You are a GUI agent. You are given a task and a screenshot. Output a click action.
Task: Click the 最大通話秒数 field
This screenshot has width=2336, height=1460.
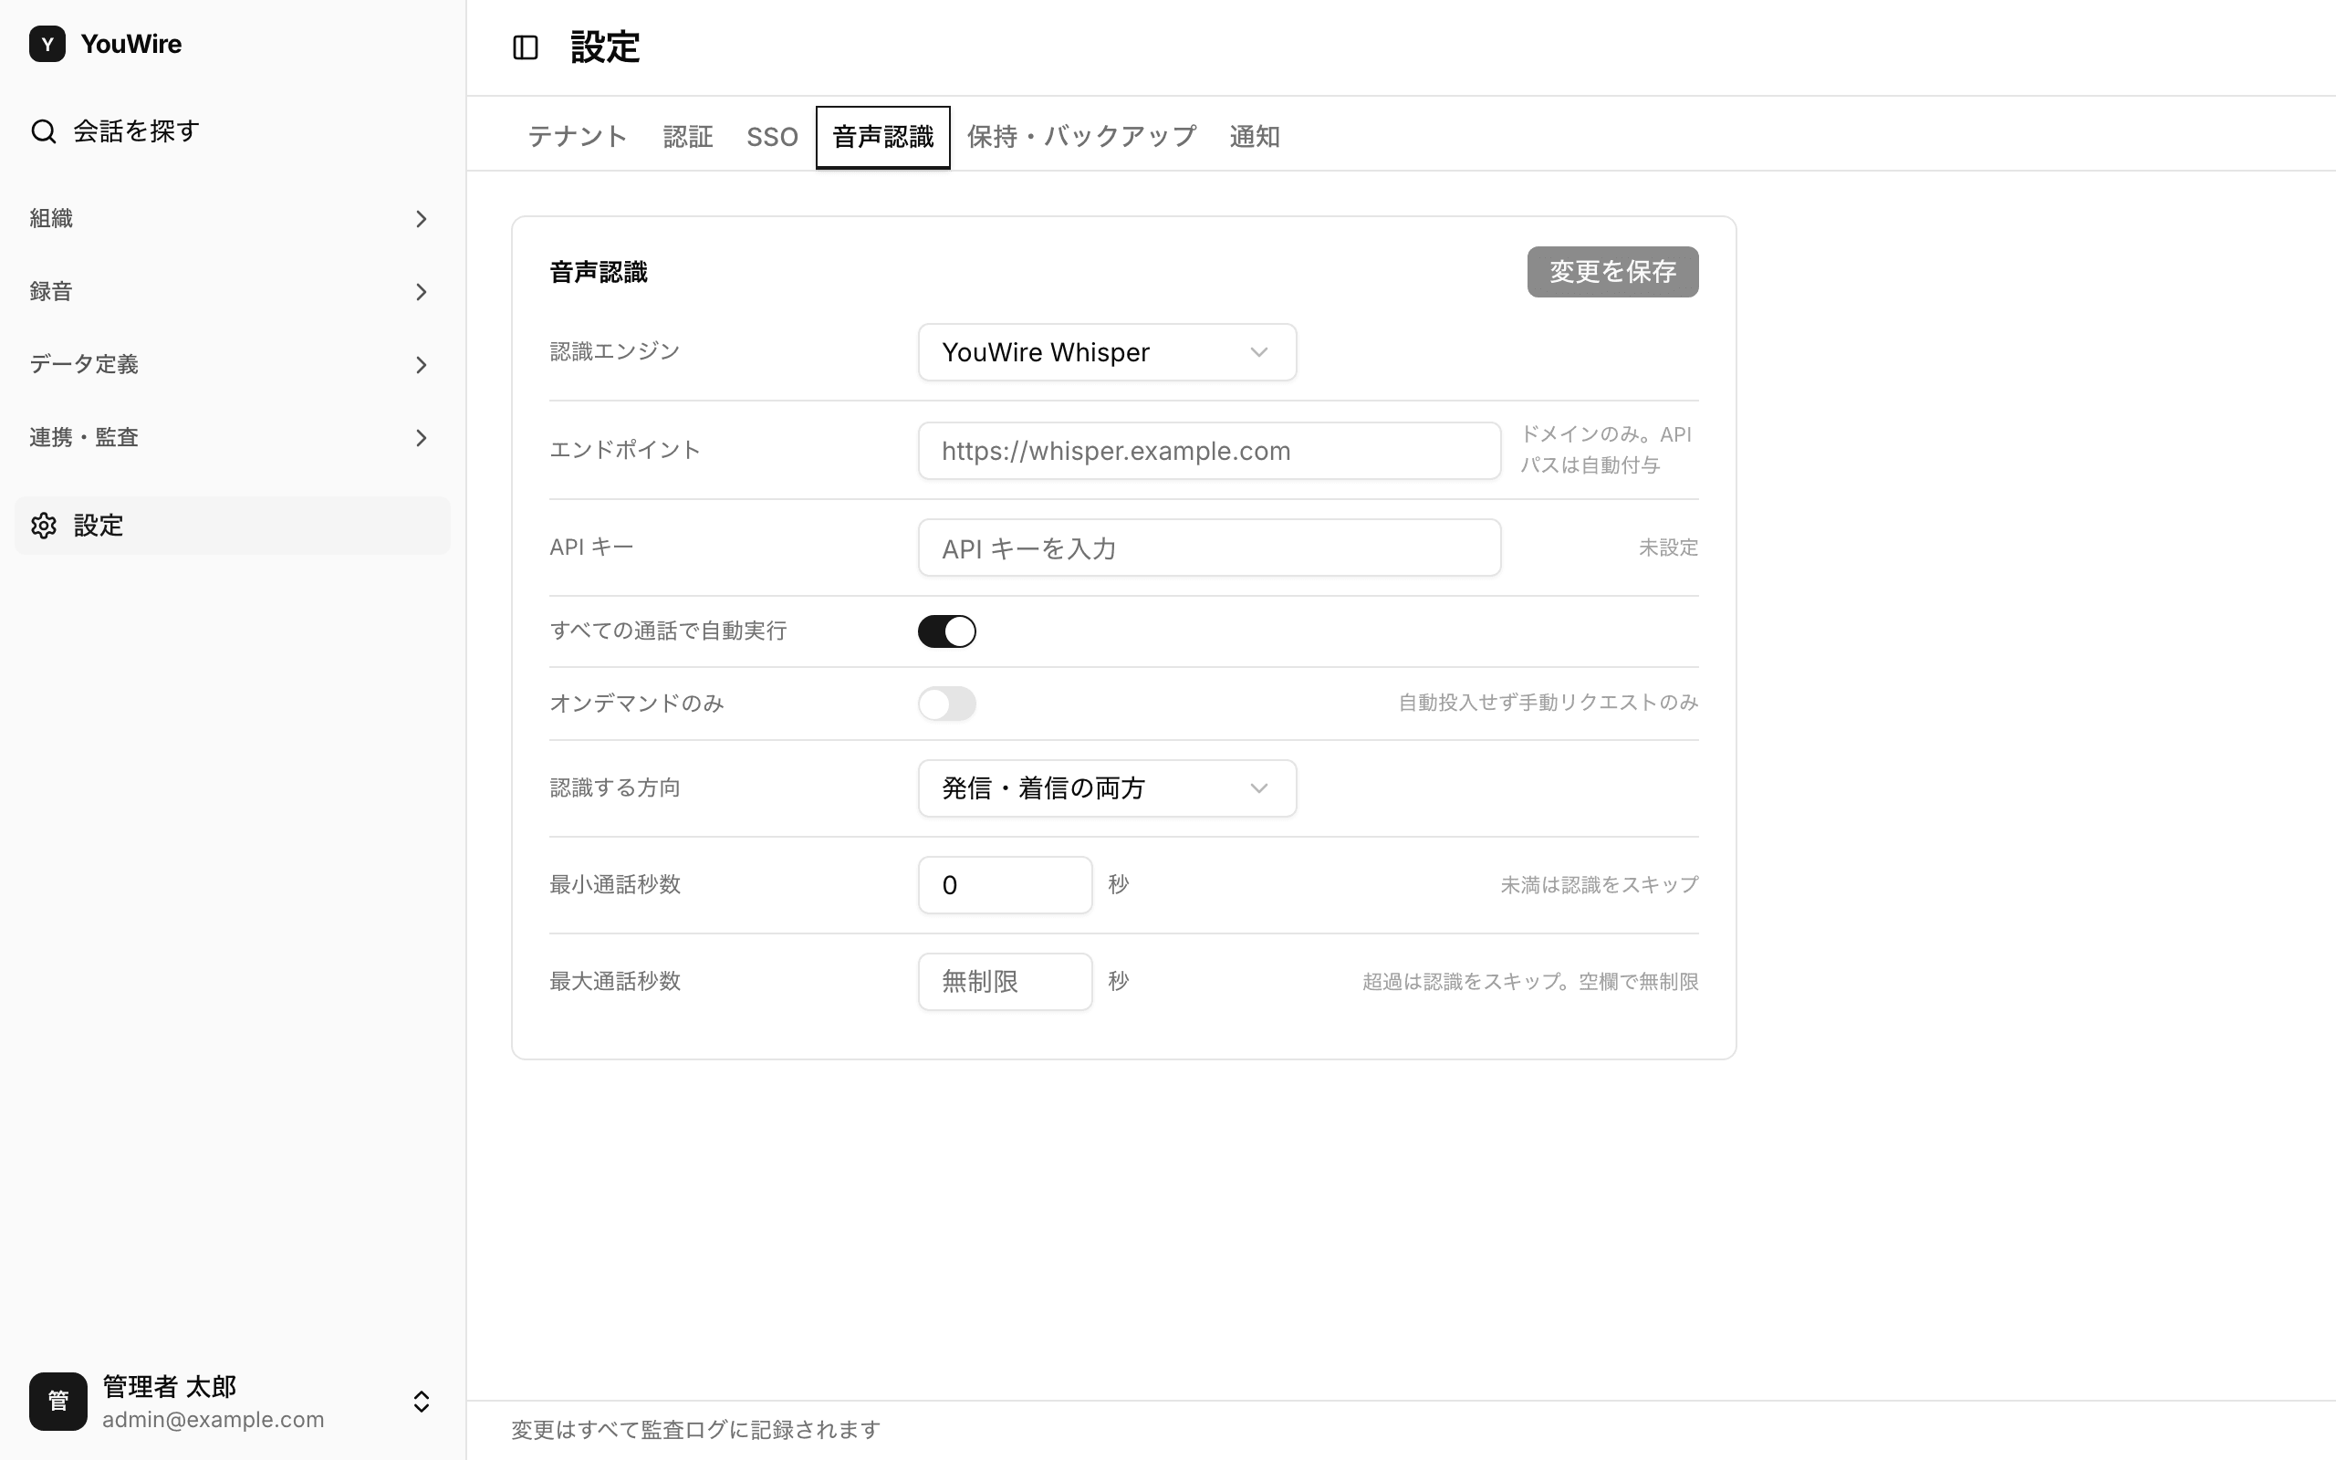click(x=1005, y=982)
